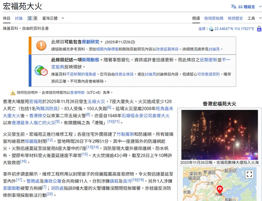Click the fullscreen map icon

pyautogui.click(x=249, y=174)
